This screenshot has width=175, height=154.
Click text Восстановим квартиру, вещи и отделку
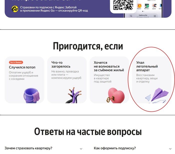click(x=147, y=78)
